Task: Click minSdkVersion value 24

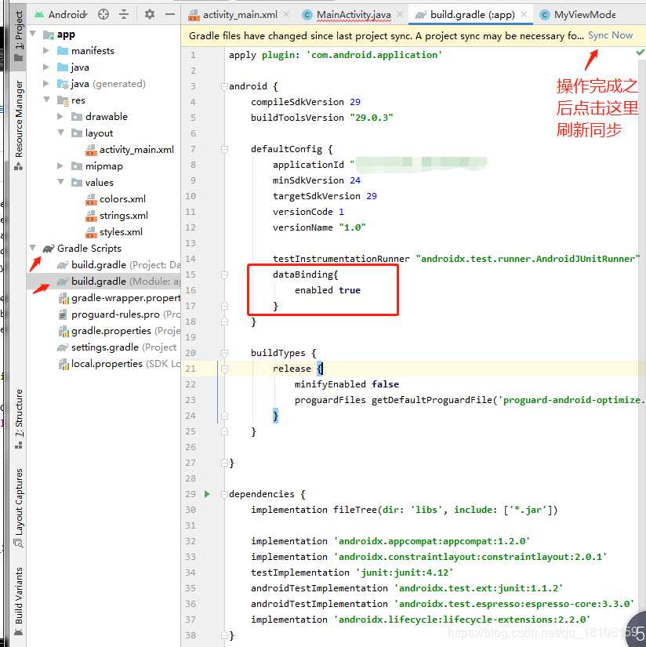Action: 355,180
